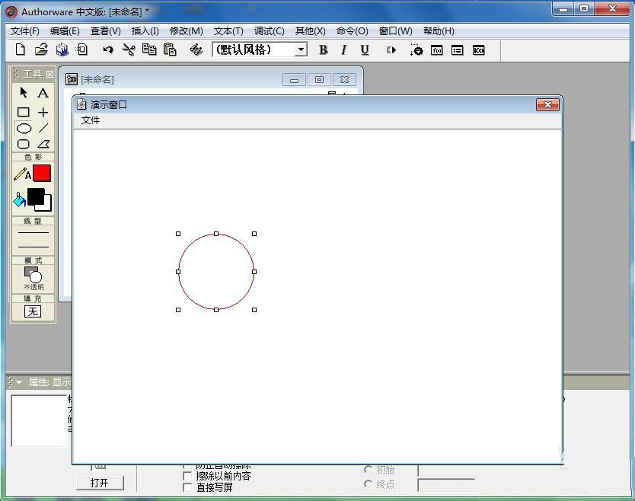Pick the Diagonal Line tool
This screenshot has width=635, height=501.
[43, 128]
